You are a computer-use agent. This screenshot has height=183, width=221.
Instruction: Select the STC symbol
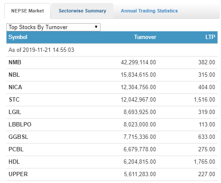pyautogui.click(x=14, y=100)
